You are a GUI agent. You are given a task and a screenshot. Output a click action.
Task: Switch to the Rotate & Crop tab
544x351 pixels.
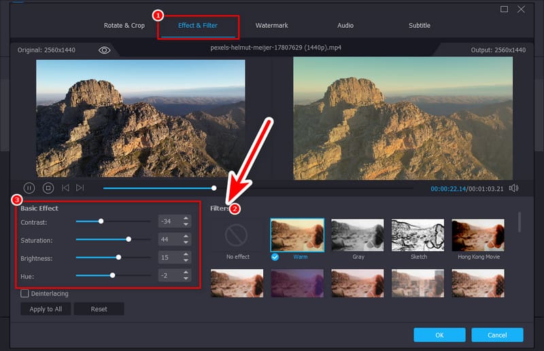[124, 26]
